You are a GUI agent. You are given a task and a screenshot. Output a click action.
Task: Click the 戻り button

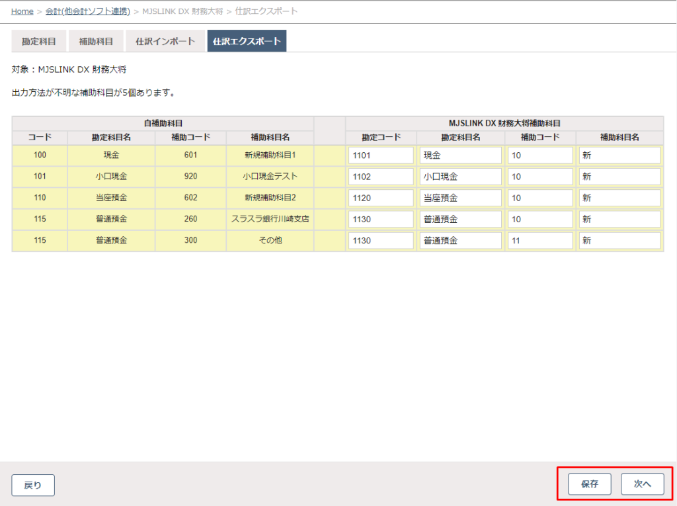pos(33,485)
